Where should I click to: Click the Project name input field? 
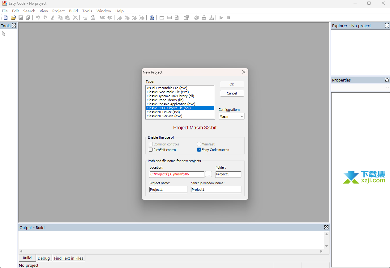point(168,190)
